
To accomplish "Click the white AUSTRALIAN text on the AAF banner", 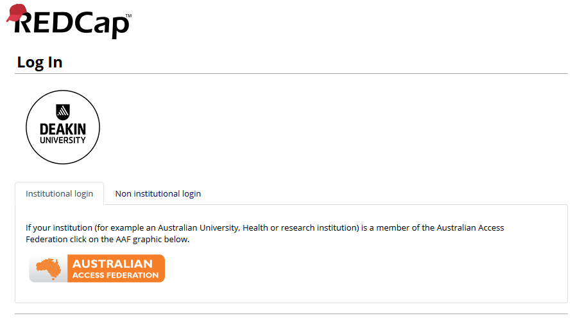I will pos(112,263).
